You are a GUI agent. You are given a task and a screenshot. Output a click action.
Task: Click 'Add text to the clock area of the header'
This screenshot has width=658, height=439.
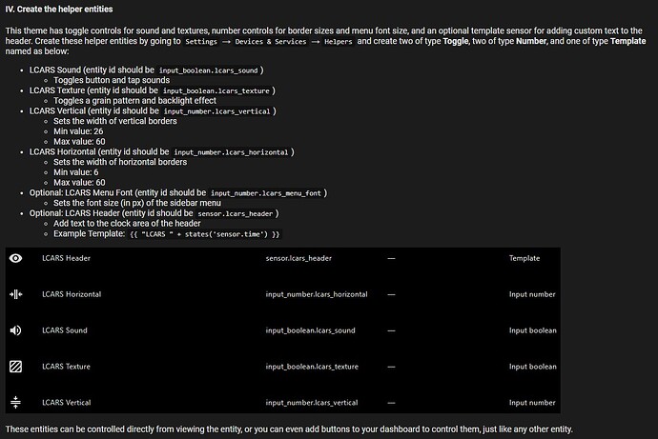point(127,223)
